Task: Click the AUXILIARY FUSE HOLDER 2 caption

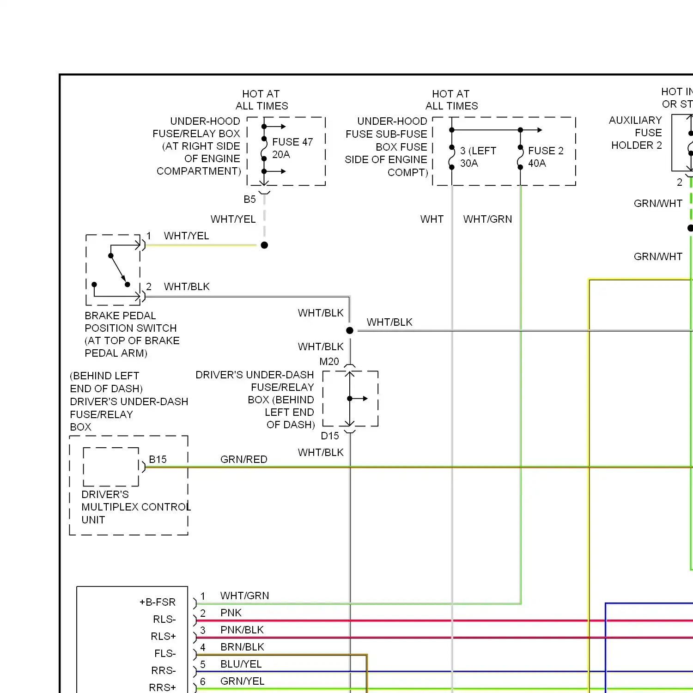Action: pyautogui.click(x=636, y=133)
